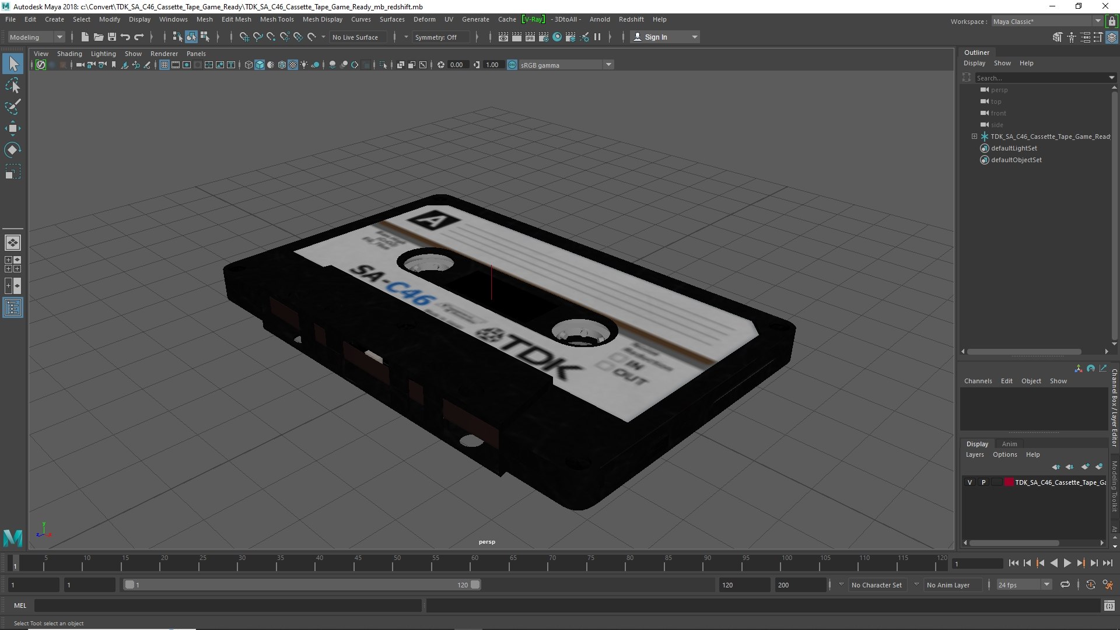Toggle the loop playback button

1065,584
